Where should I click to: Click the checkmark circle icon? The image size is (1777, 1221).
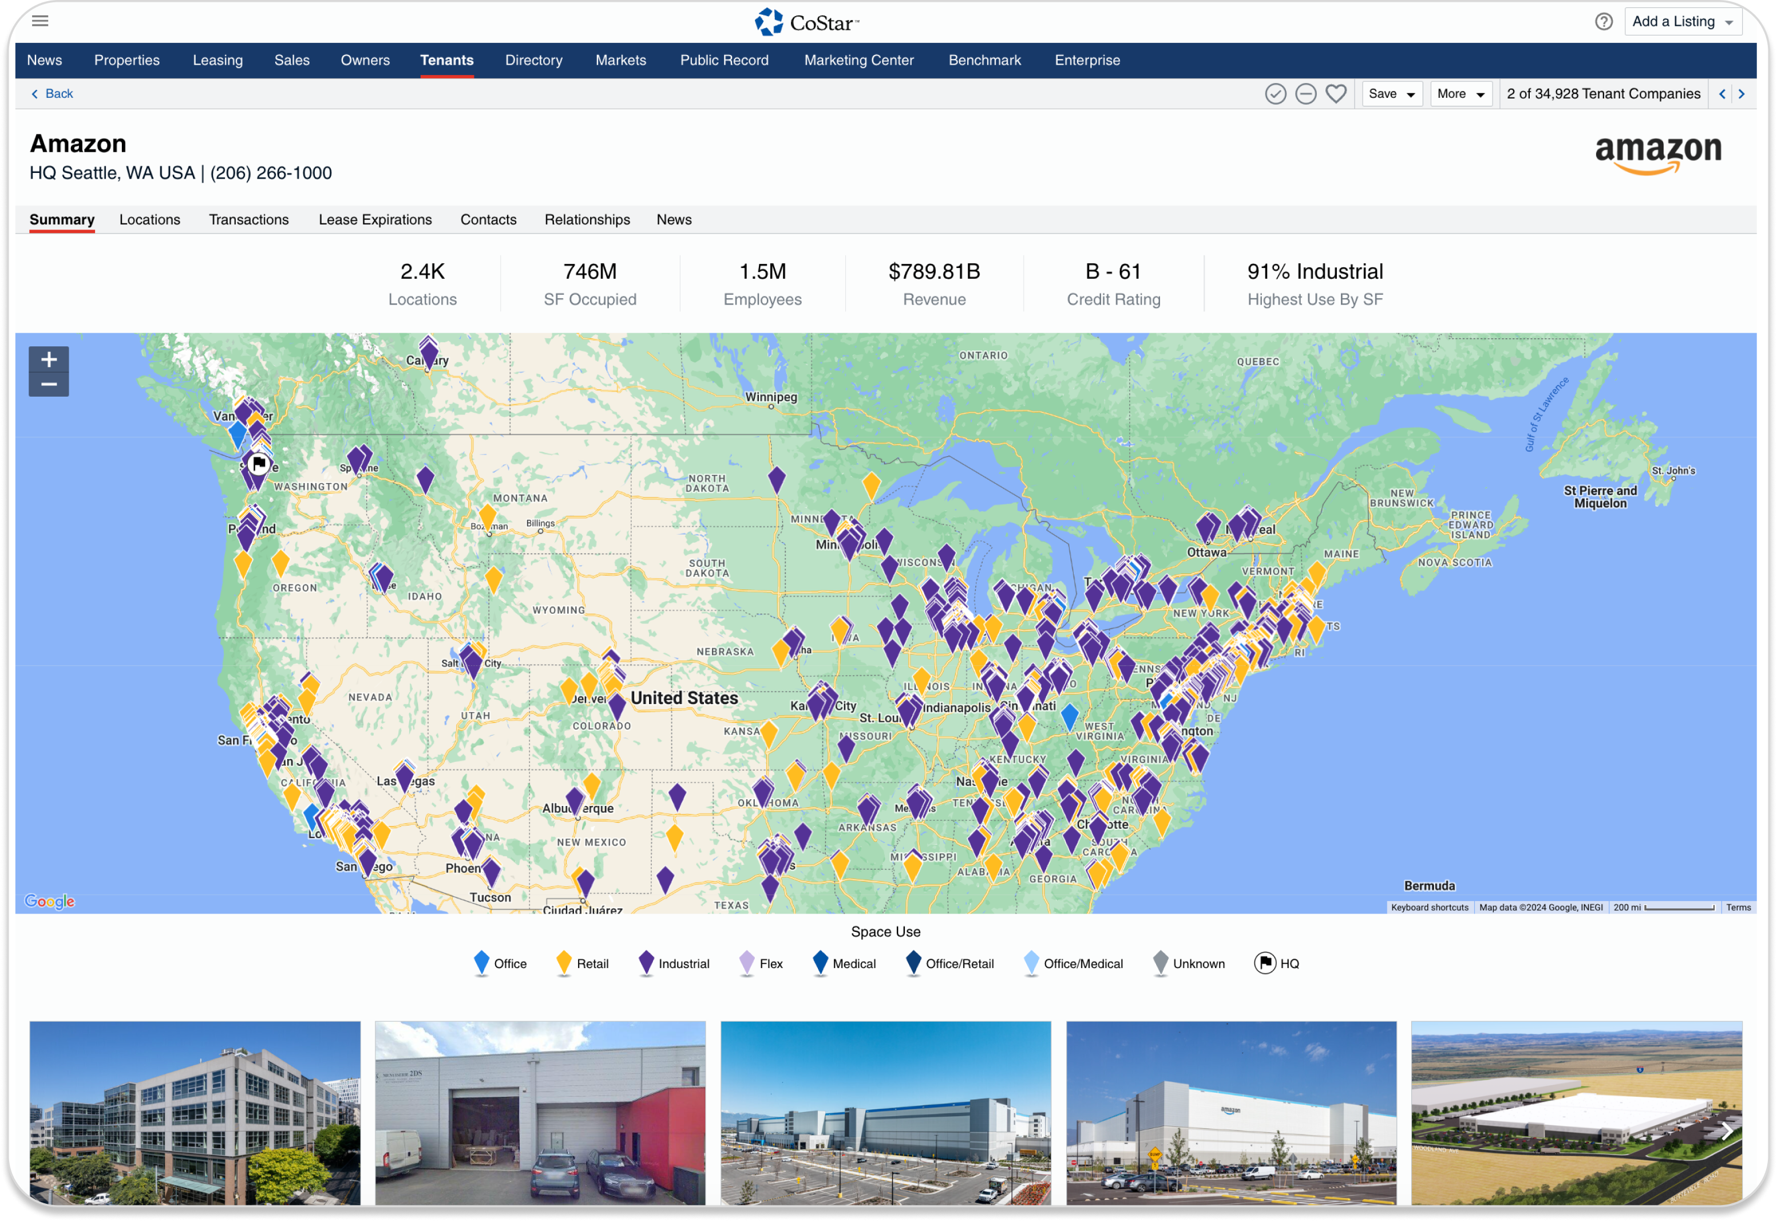[1275, 94]
